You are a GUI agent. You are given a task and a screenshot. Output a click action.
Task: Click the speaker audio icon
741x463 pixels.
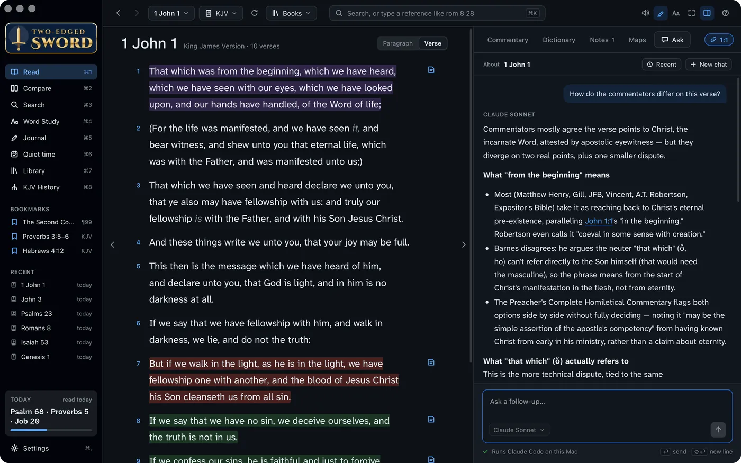coord(645,13)
